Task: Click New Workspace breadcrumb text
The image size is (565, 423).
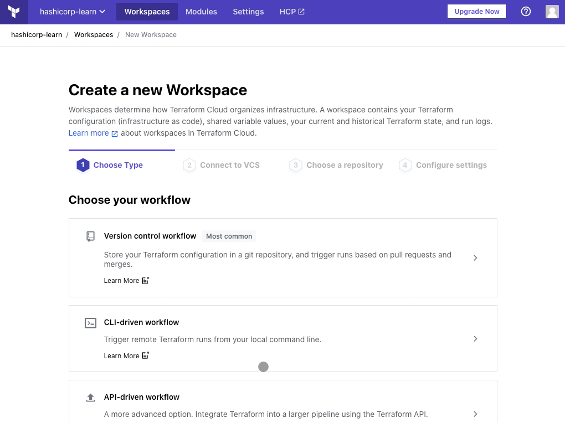Action: pos(151,34)
